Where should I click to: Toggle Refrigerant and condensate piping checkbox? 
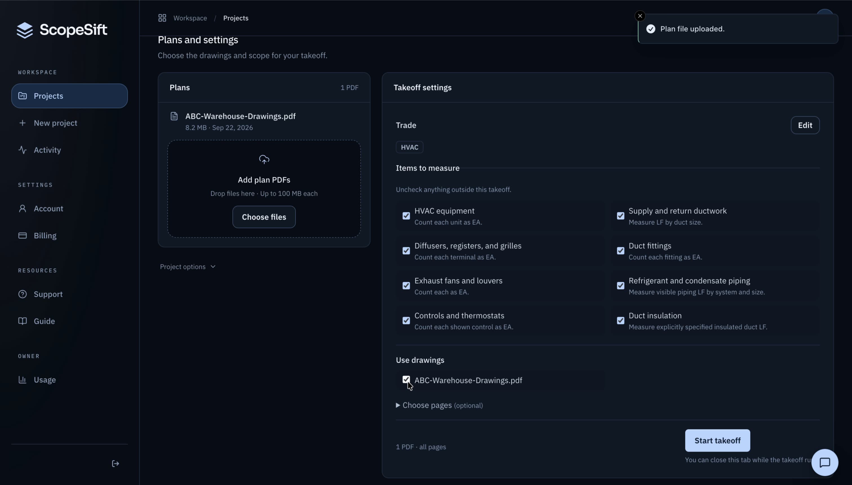coord(620,286)
